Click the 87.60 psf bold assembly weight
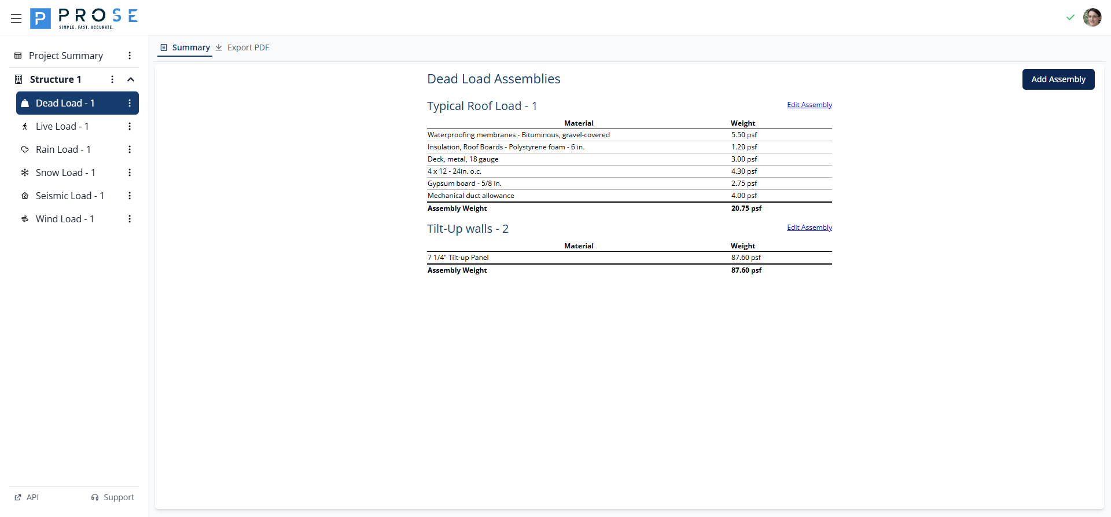Image resolution: width=1111 pixels, height=517 pixels. pos(746,270)
